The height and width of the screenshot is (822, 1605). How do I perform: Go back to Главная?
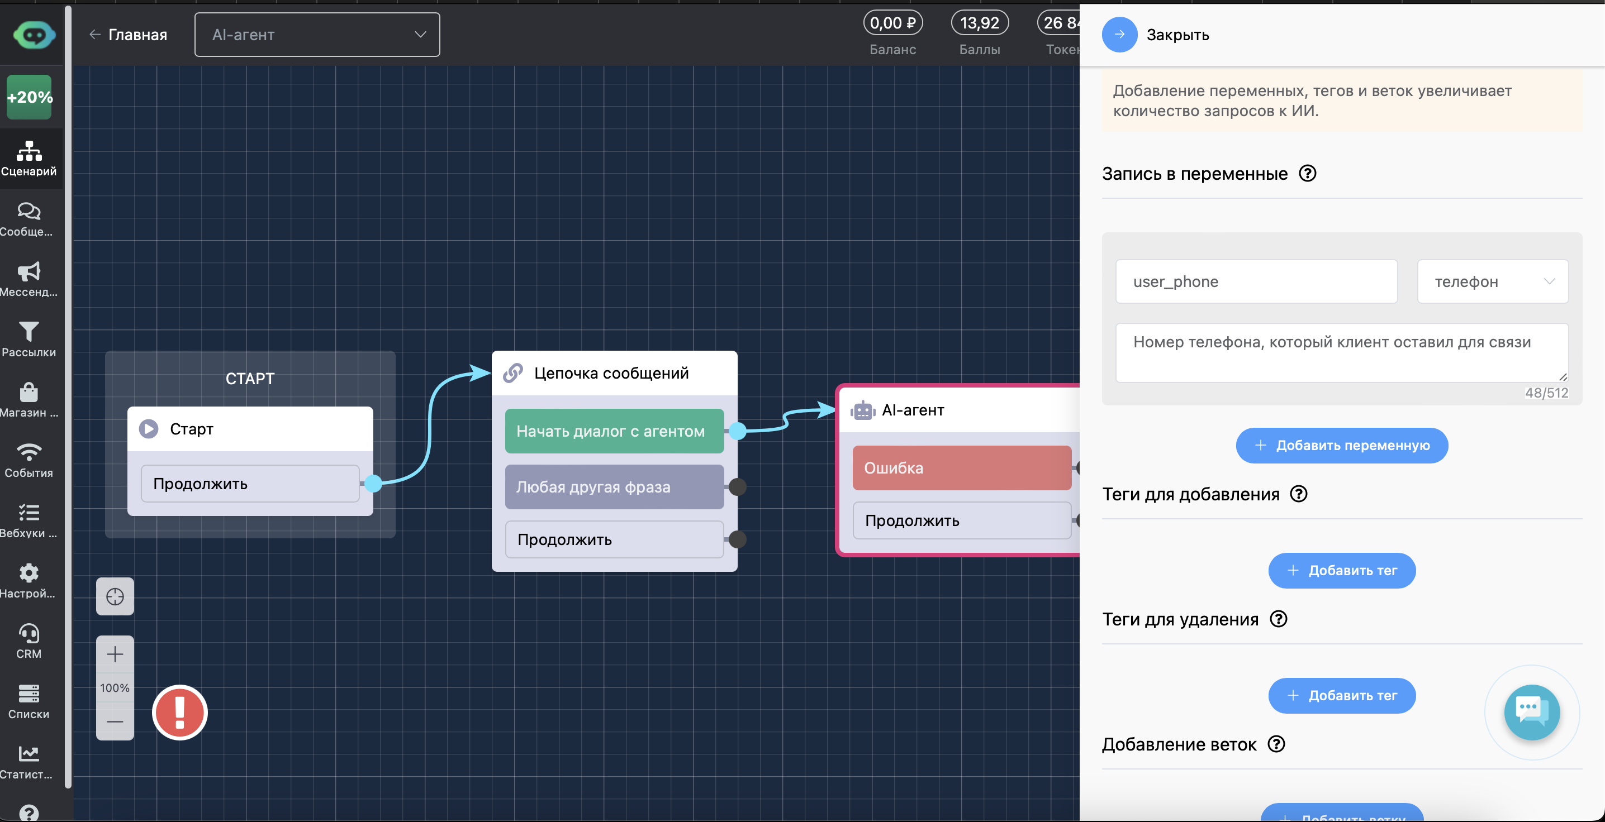[x=129, y=35]
